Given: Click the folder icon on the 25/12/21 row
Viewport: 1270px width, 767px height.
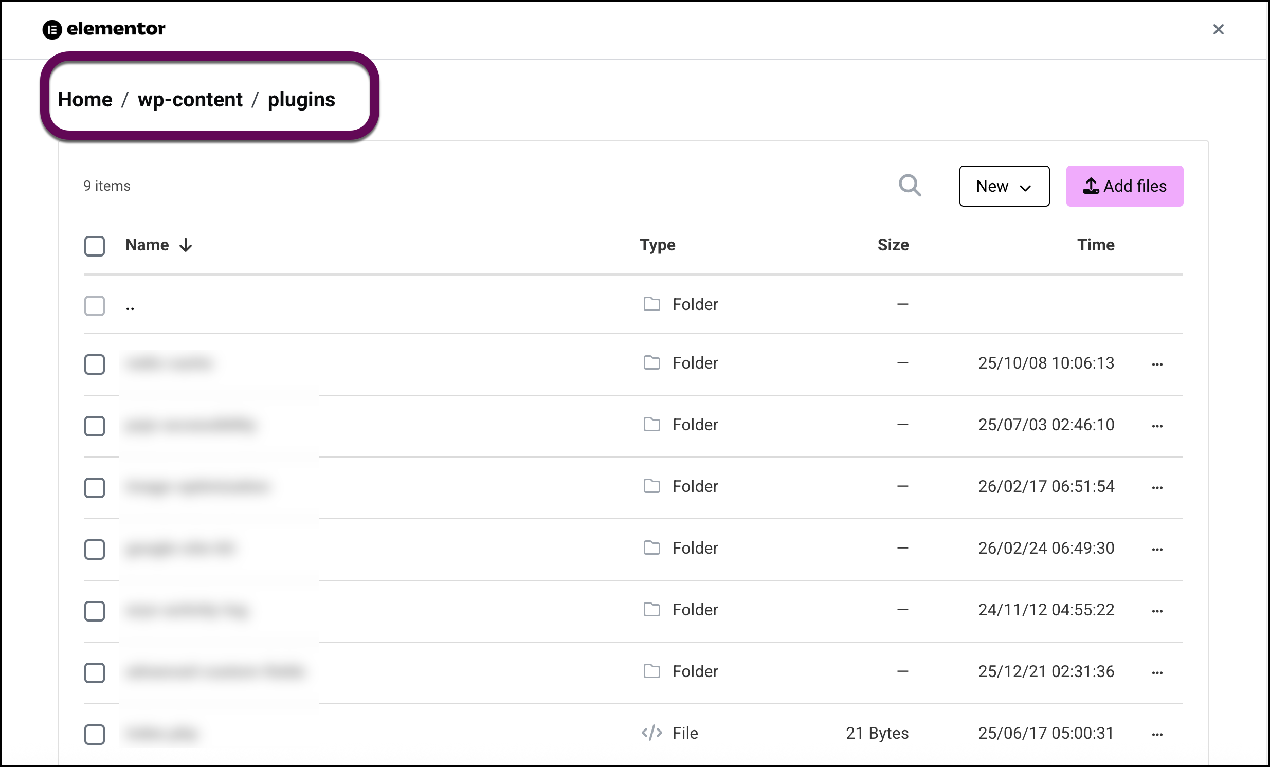Looking at the screenshot, I should coord(651,671).
